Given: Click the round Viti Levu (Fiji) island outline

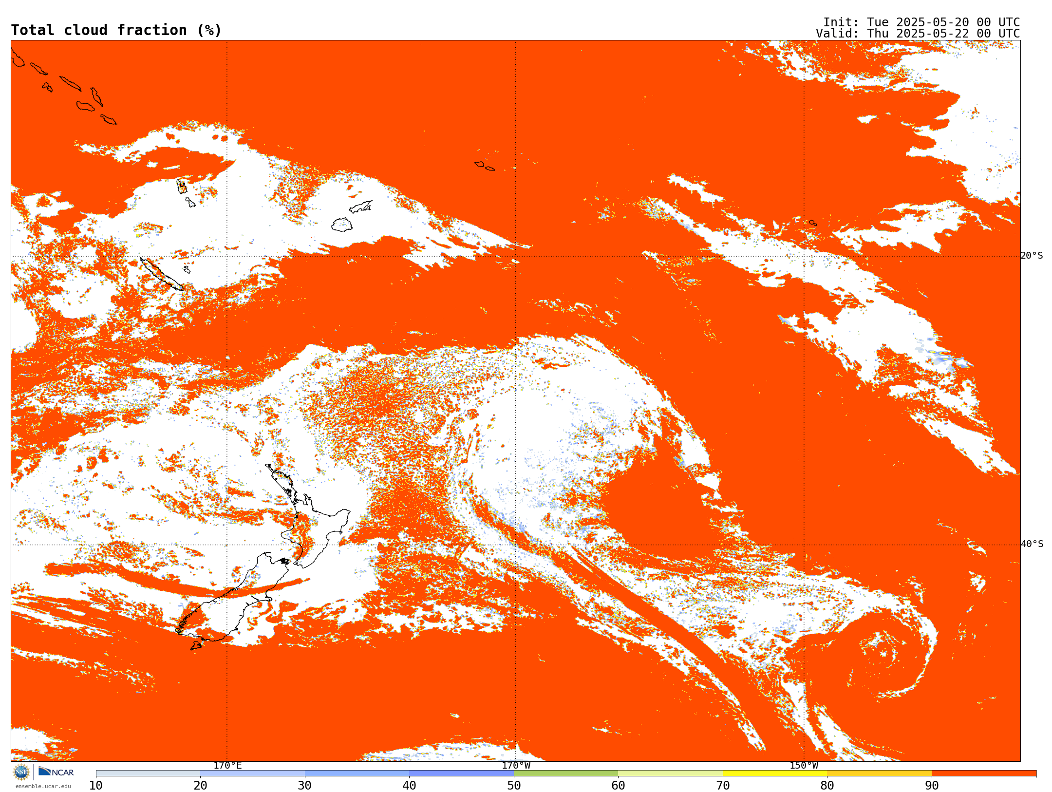Looking at the screenshot, I should coord(342,225).
